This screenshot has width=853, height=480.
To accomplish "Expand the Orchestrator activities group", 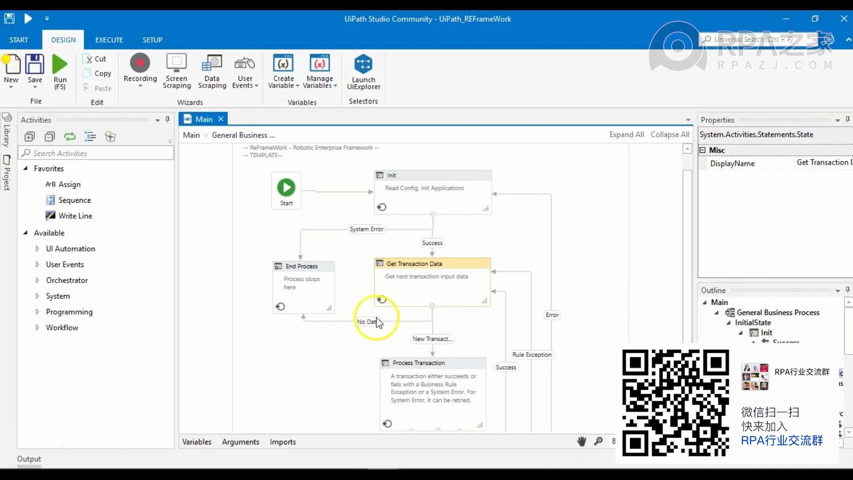I will click(x=37, y=280).
